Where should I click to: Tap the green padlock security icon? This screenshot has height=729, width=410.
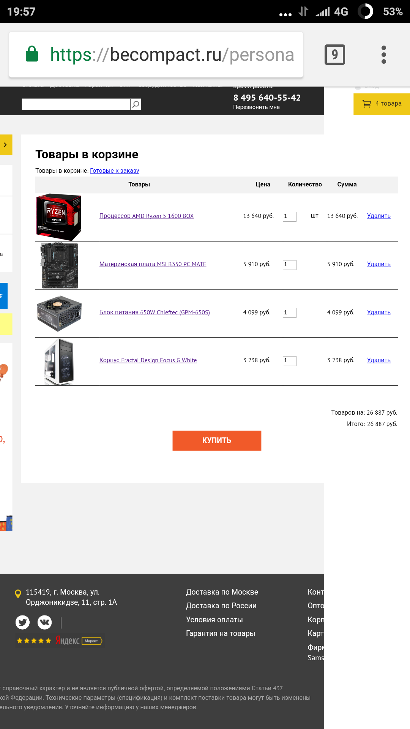[x=32, y=54]
